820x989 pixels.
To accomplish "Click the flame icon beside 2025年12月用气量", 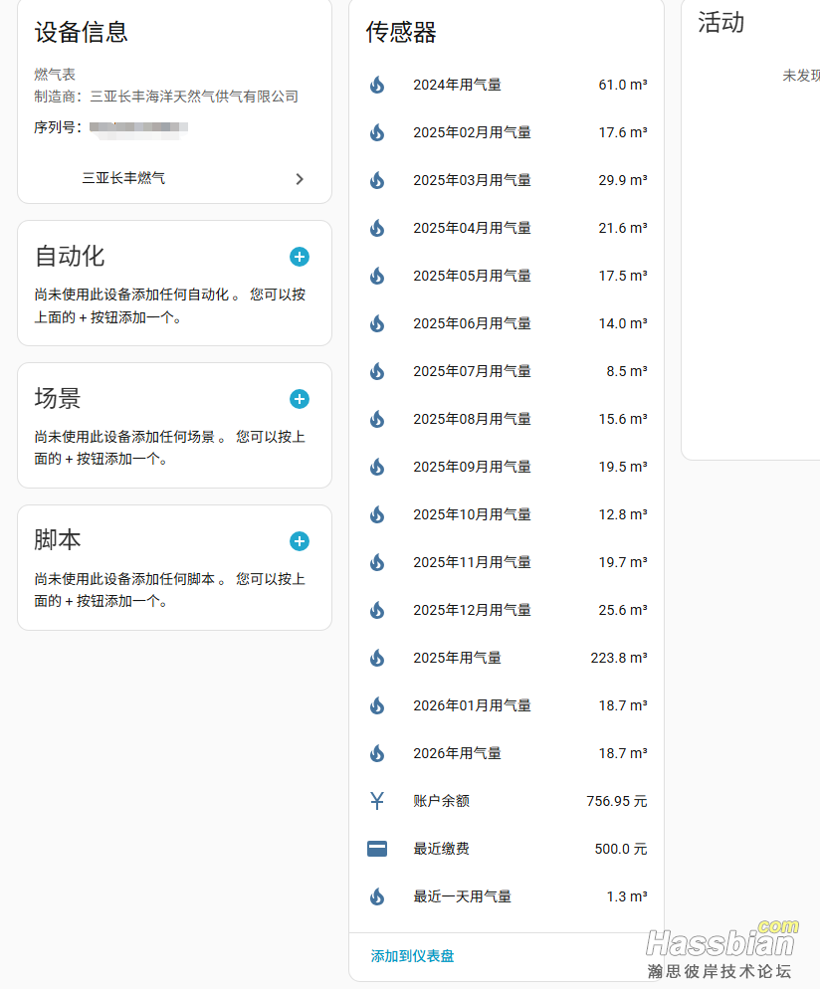I will point(377,610).
